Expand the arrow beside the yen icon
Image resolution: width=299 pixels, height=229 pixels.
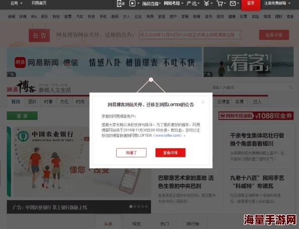point(211,4)
